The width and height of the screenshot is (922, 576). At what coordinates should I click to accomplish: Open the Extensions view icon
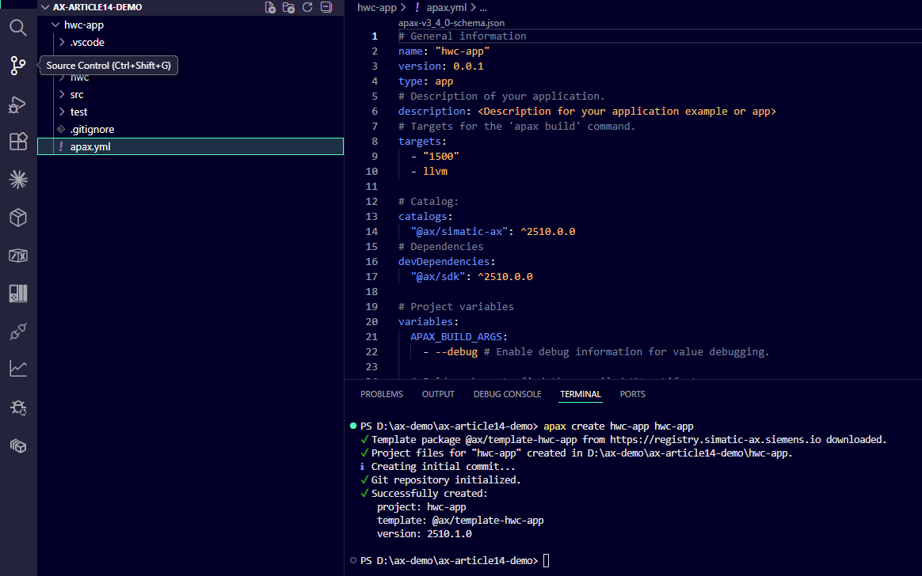18,142
